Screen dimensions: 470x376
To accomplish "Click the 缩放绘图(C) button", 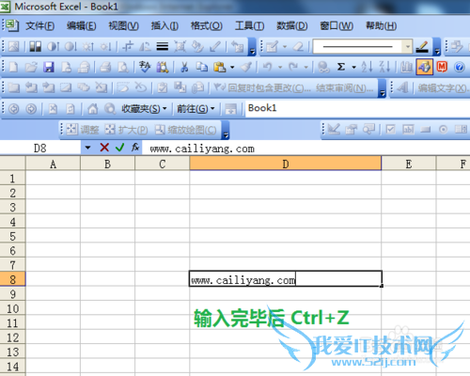I will point(186,130).
